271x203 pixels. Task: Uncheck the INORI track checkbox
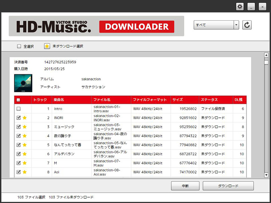pyautogui.click(x=19, y=118)
